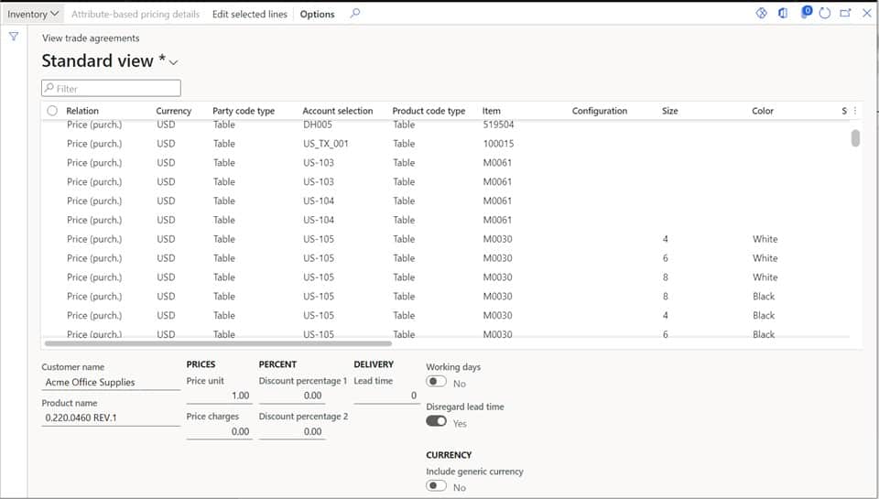Toggle Working days switch
The height and width of the screenshot is (499, 879).
click(x=436, y=382)
